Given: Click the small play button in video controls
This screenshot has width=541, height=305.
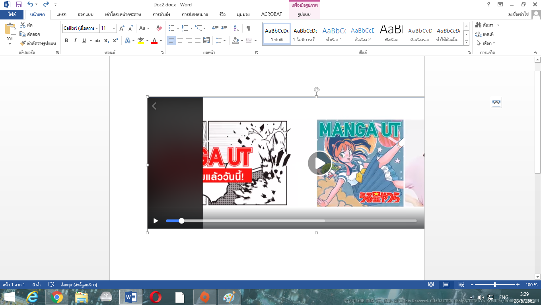Looking at the screenshot, I should (156, 221).
